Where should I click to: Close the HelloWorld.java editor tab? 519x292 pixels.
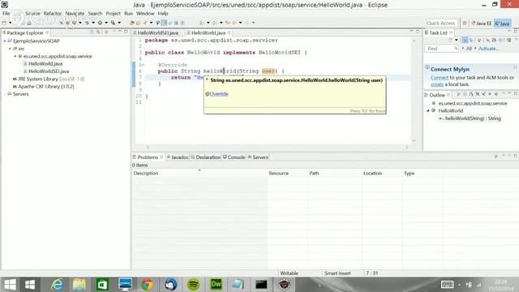click(229, 32)
